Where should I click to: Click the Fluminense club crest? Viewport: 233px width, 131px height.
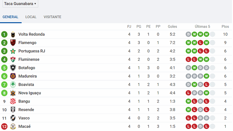click(x=13, y=59)
